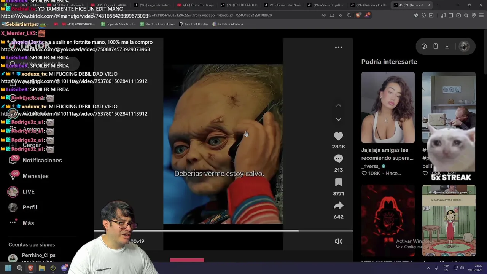Viewport: 487px width, 274px height.
Task: Open 'Copia de Sheets + F...' bookmark
Action: (x=118, y=24)
